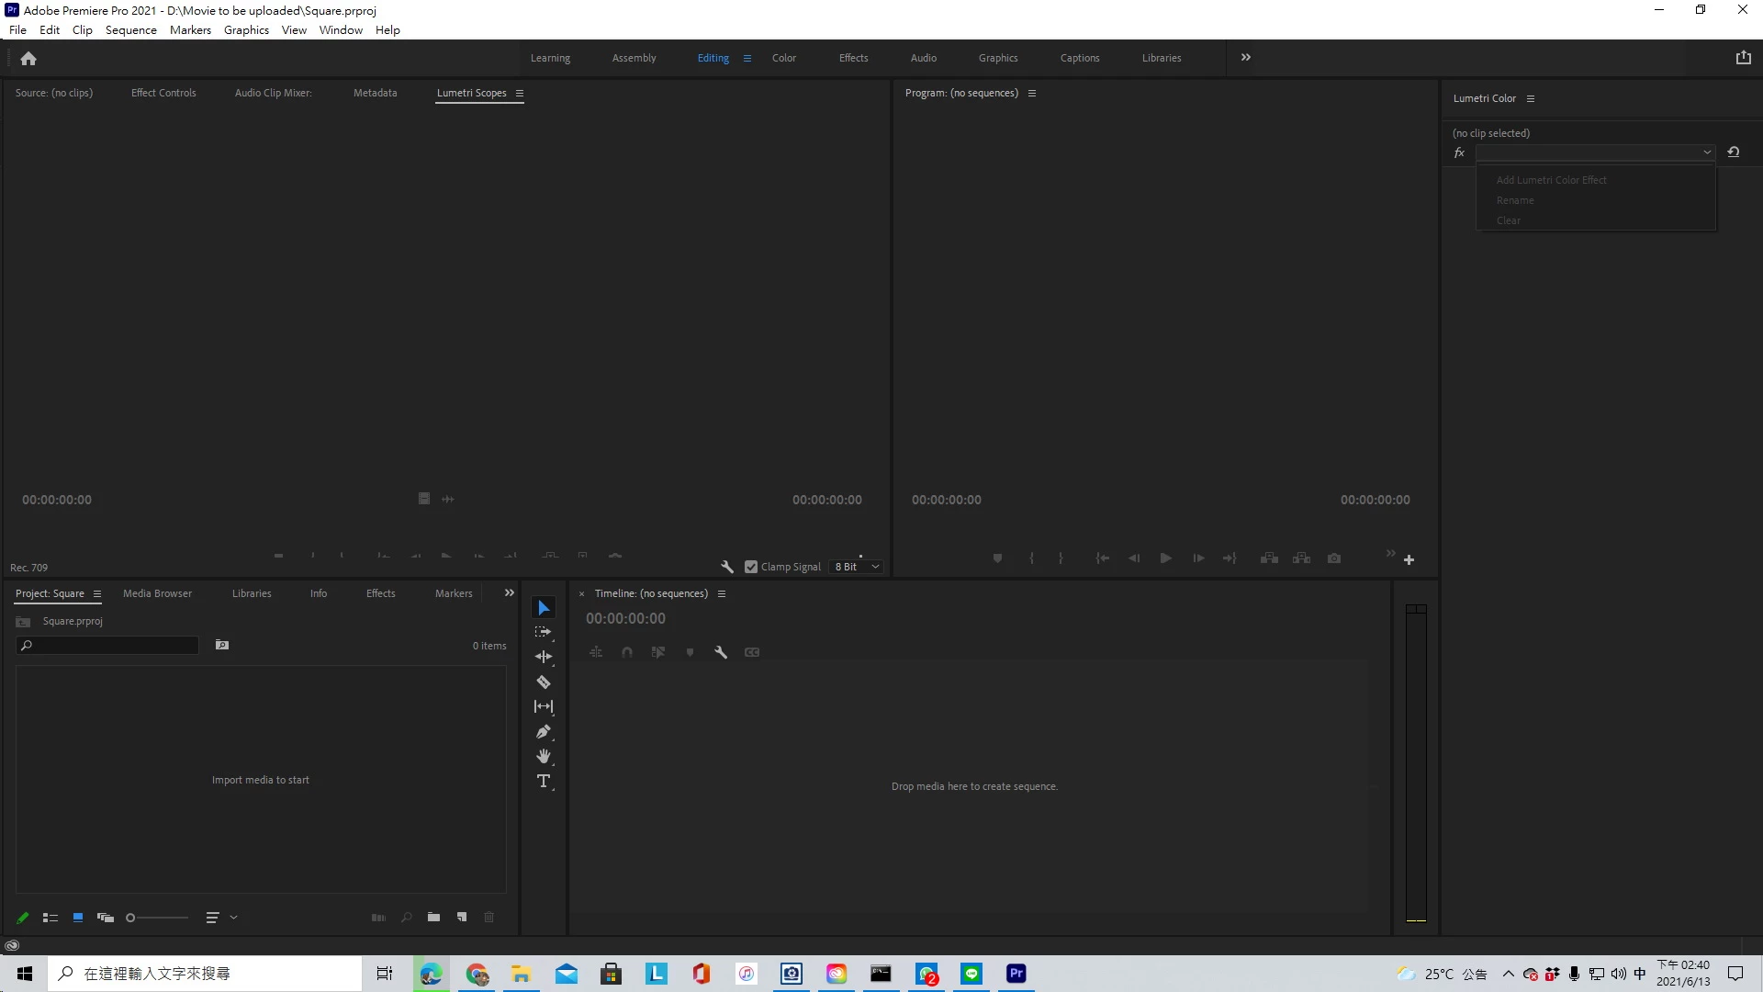Screen dimensions: 1763x992
Task: Adjust the thumbnail zoom slider
Action: (x=131, y=918)
